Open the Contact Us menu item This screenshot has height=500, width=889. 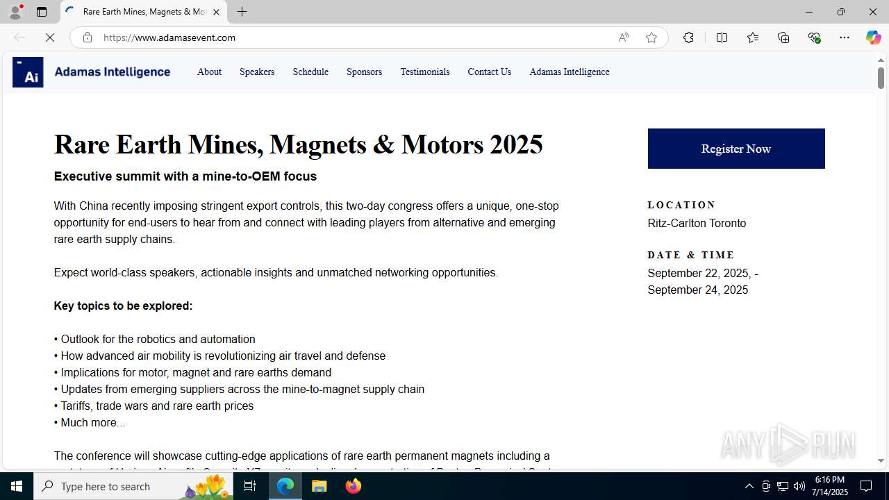[489, 72]
